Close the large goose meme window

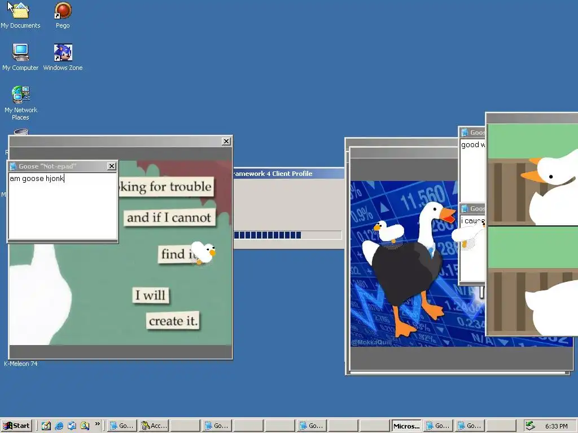pos(226,142)
